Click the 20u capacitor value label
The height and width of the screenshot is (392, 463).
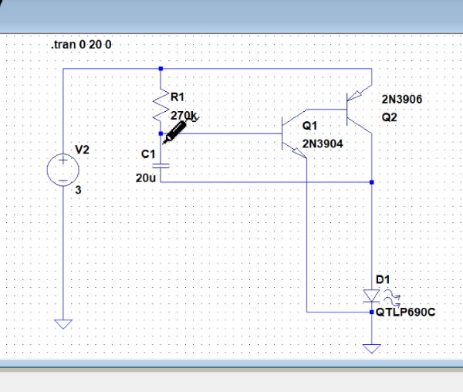coord(145,177)
